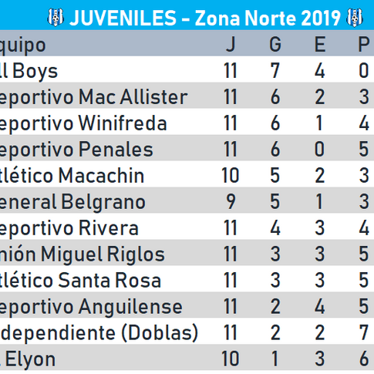The height and width of the screenshot is (374, 374).
Task: Select the Deportivo Winifreda row
Action: click(187, 122)
